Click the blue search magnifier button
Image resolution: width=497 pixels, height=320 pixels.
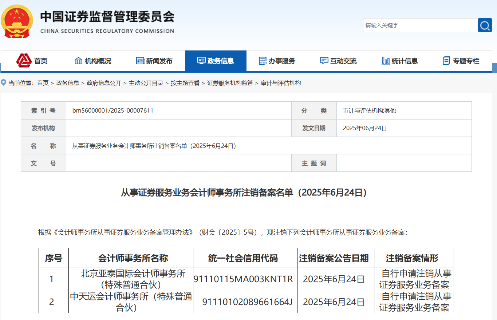[x=485, y=25]
